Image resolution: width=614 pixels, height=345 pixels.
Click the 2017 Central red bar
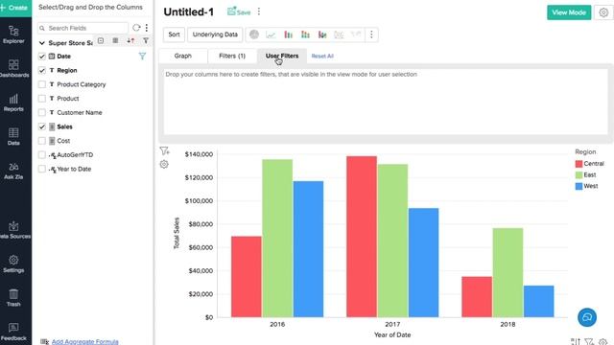tap(362, 237)
